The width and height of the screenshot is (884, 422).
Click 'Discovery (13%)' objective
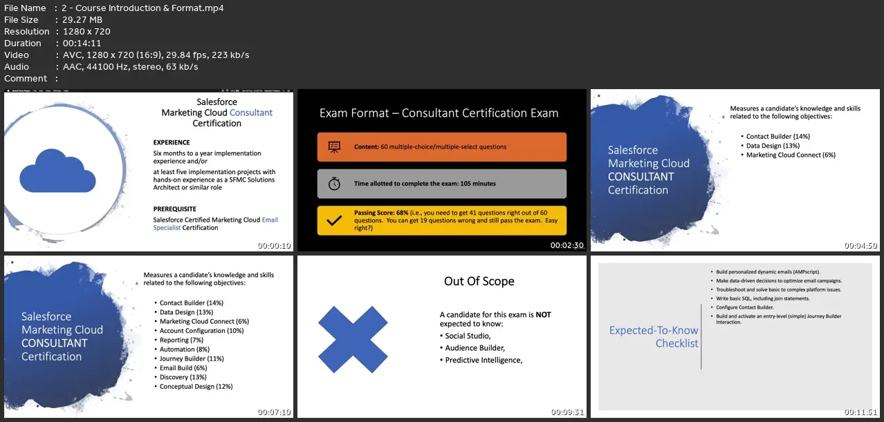[183, 377]
